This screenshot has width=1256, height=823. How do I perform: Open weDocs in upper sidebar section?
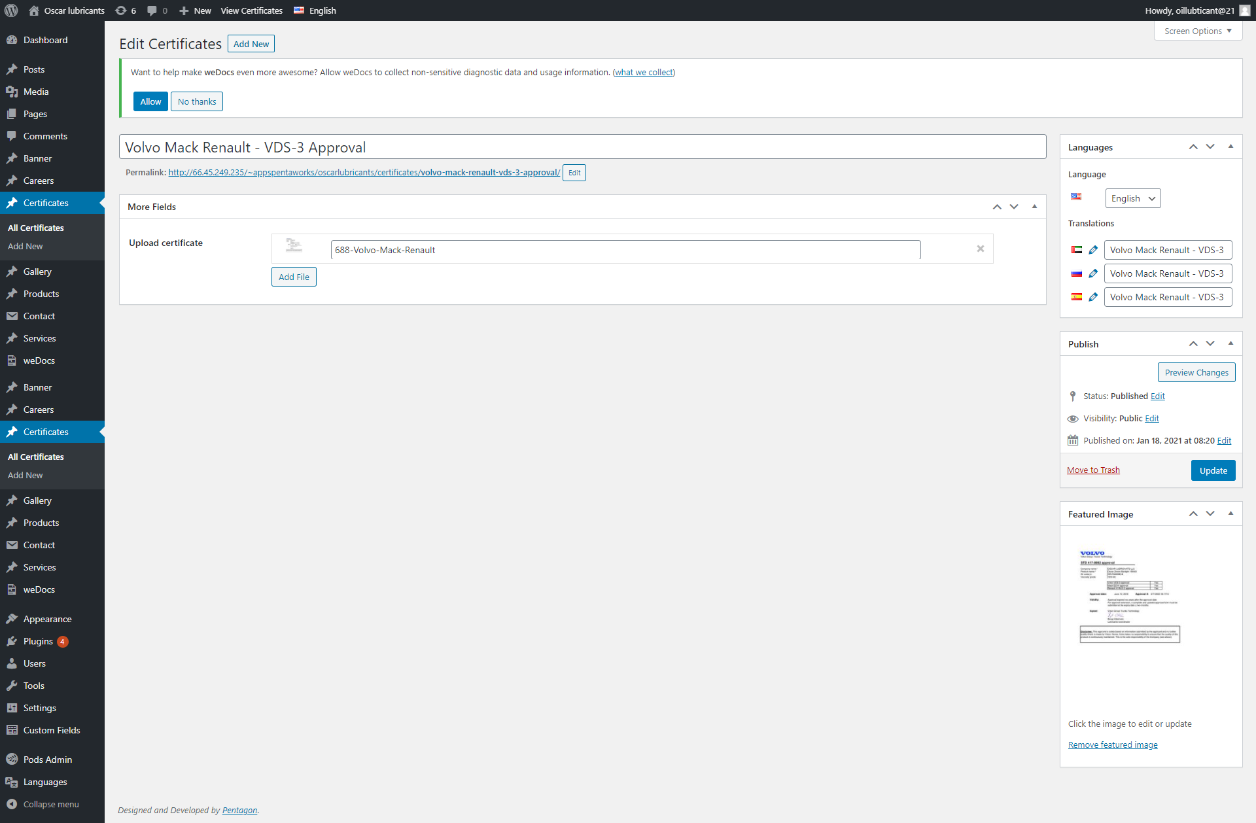pyautogui.click(x=52, y=360)
